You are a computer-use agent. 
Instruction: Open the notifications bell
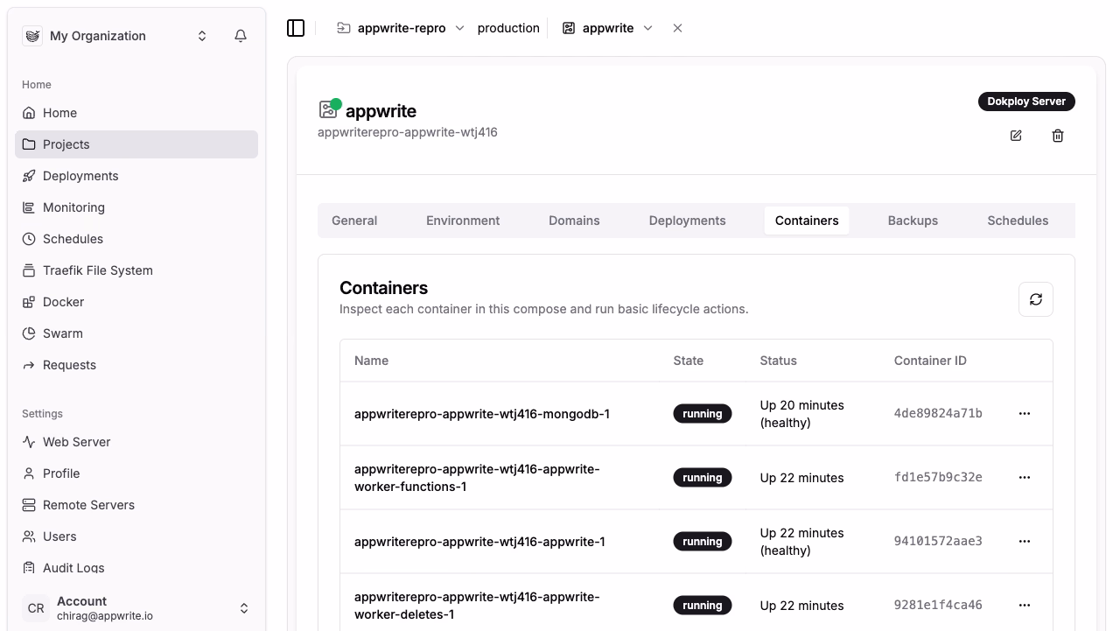(241, 36)
